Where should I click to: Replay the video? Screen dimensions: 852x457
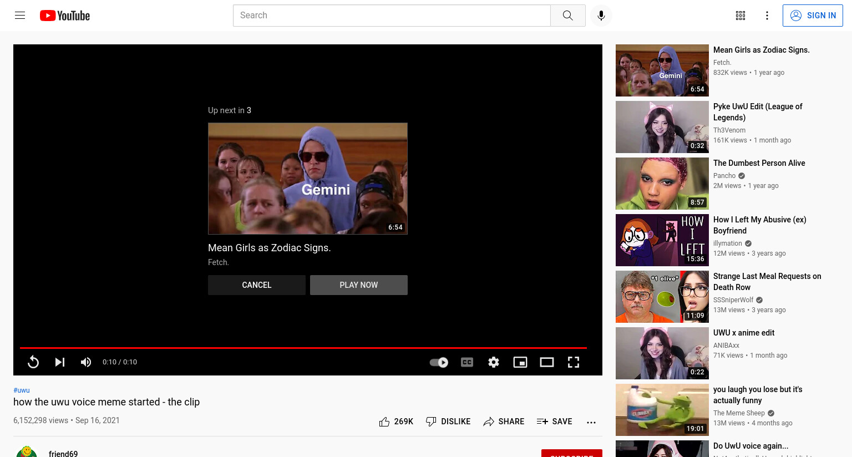pyautogui.click(x=33, y=362)
